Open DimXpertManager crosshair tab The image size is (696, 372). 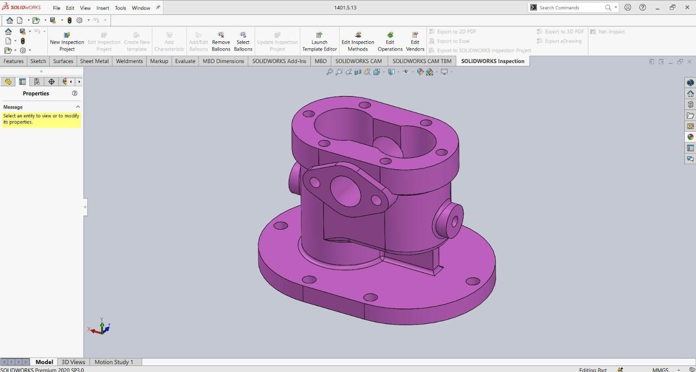pos(51,82)
